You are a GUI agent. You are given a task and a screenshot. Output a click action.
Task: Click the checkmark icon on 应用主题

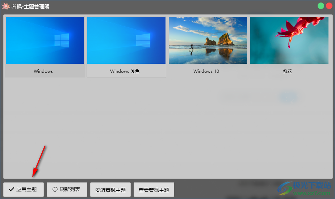[x=11, y=189]
